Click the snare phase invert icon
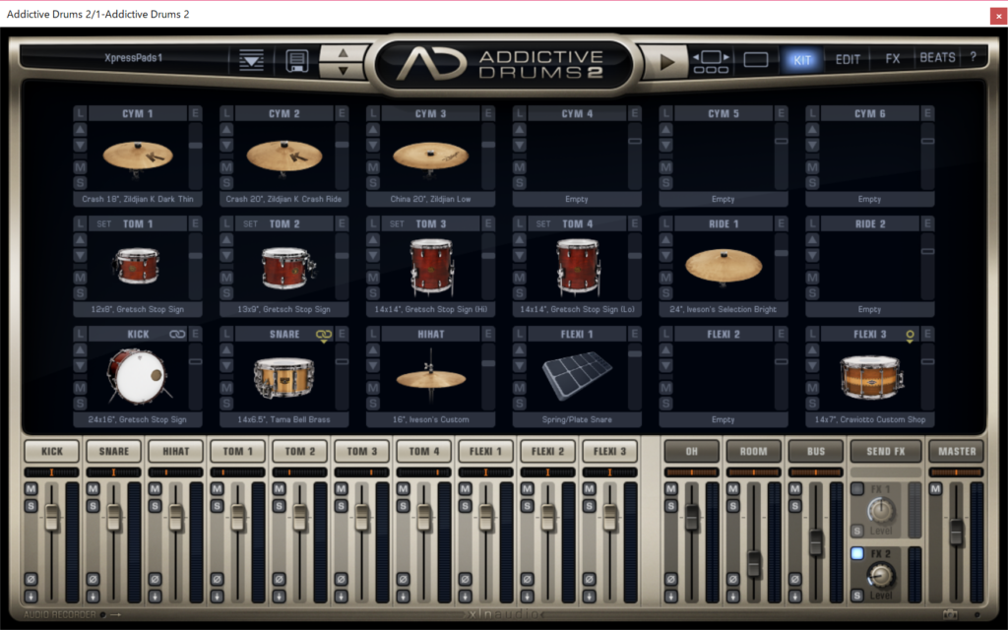The image size is (1008, 630). click(94, 579)
